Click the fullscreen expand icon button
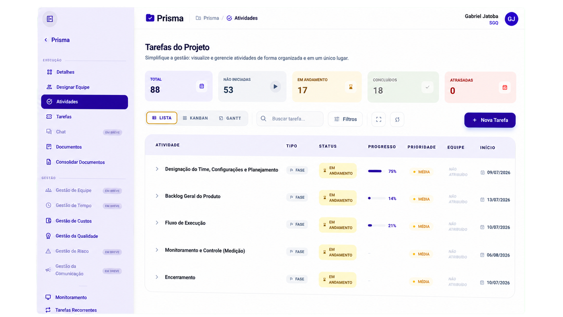Viewport: 563px width, 317px height. coord(378,119)
